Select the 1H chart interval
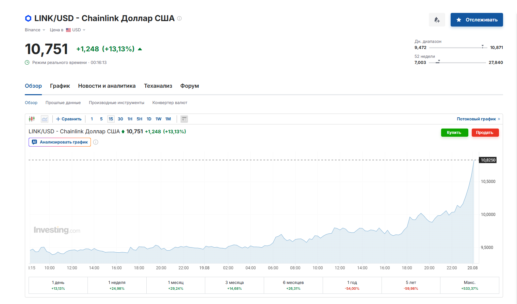The width and height of the screenshot is (517, 304). [130, 119]
